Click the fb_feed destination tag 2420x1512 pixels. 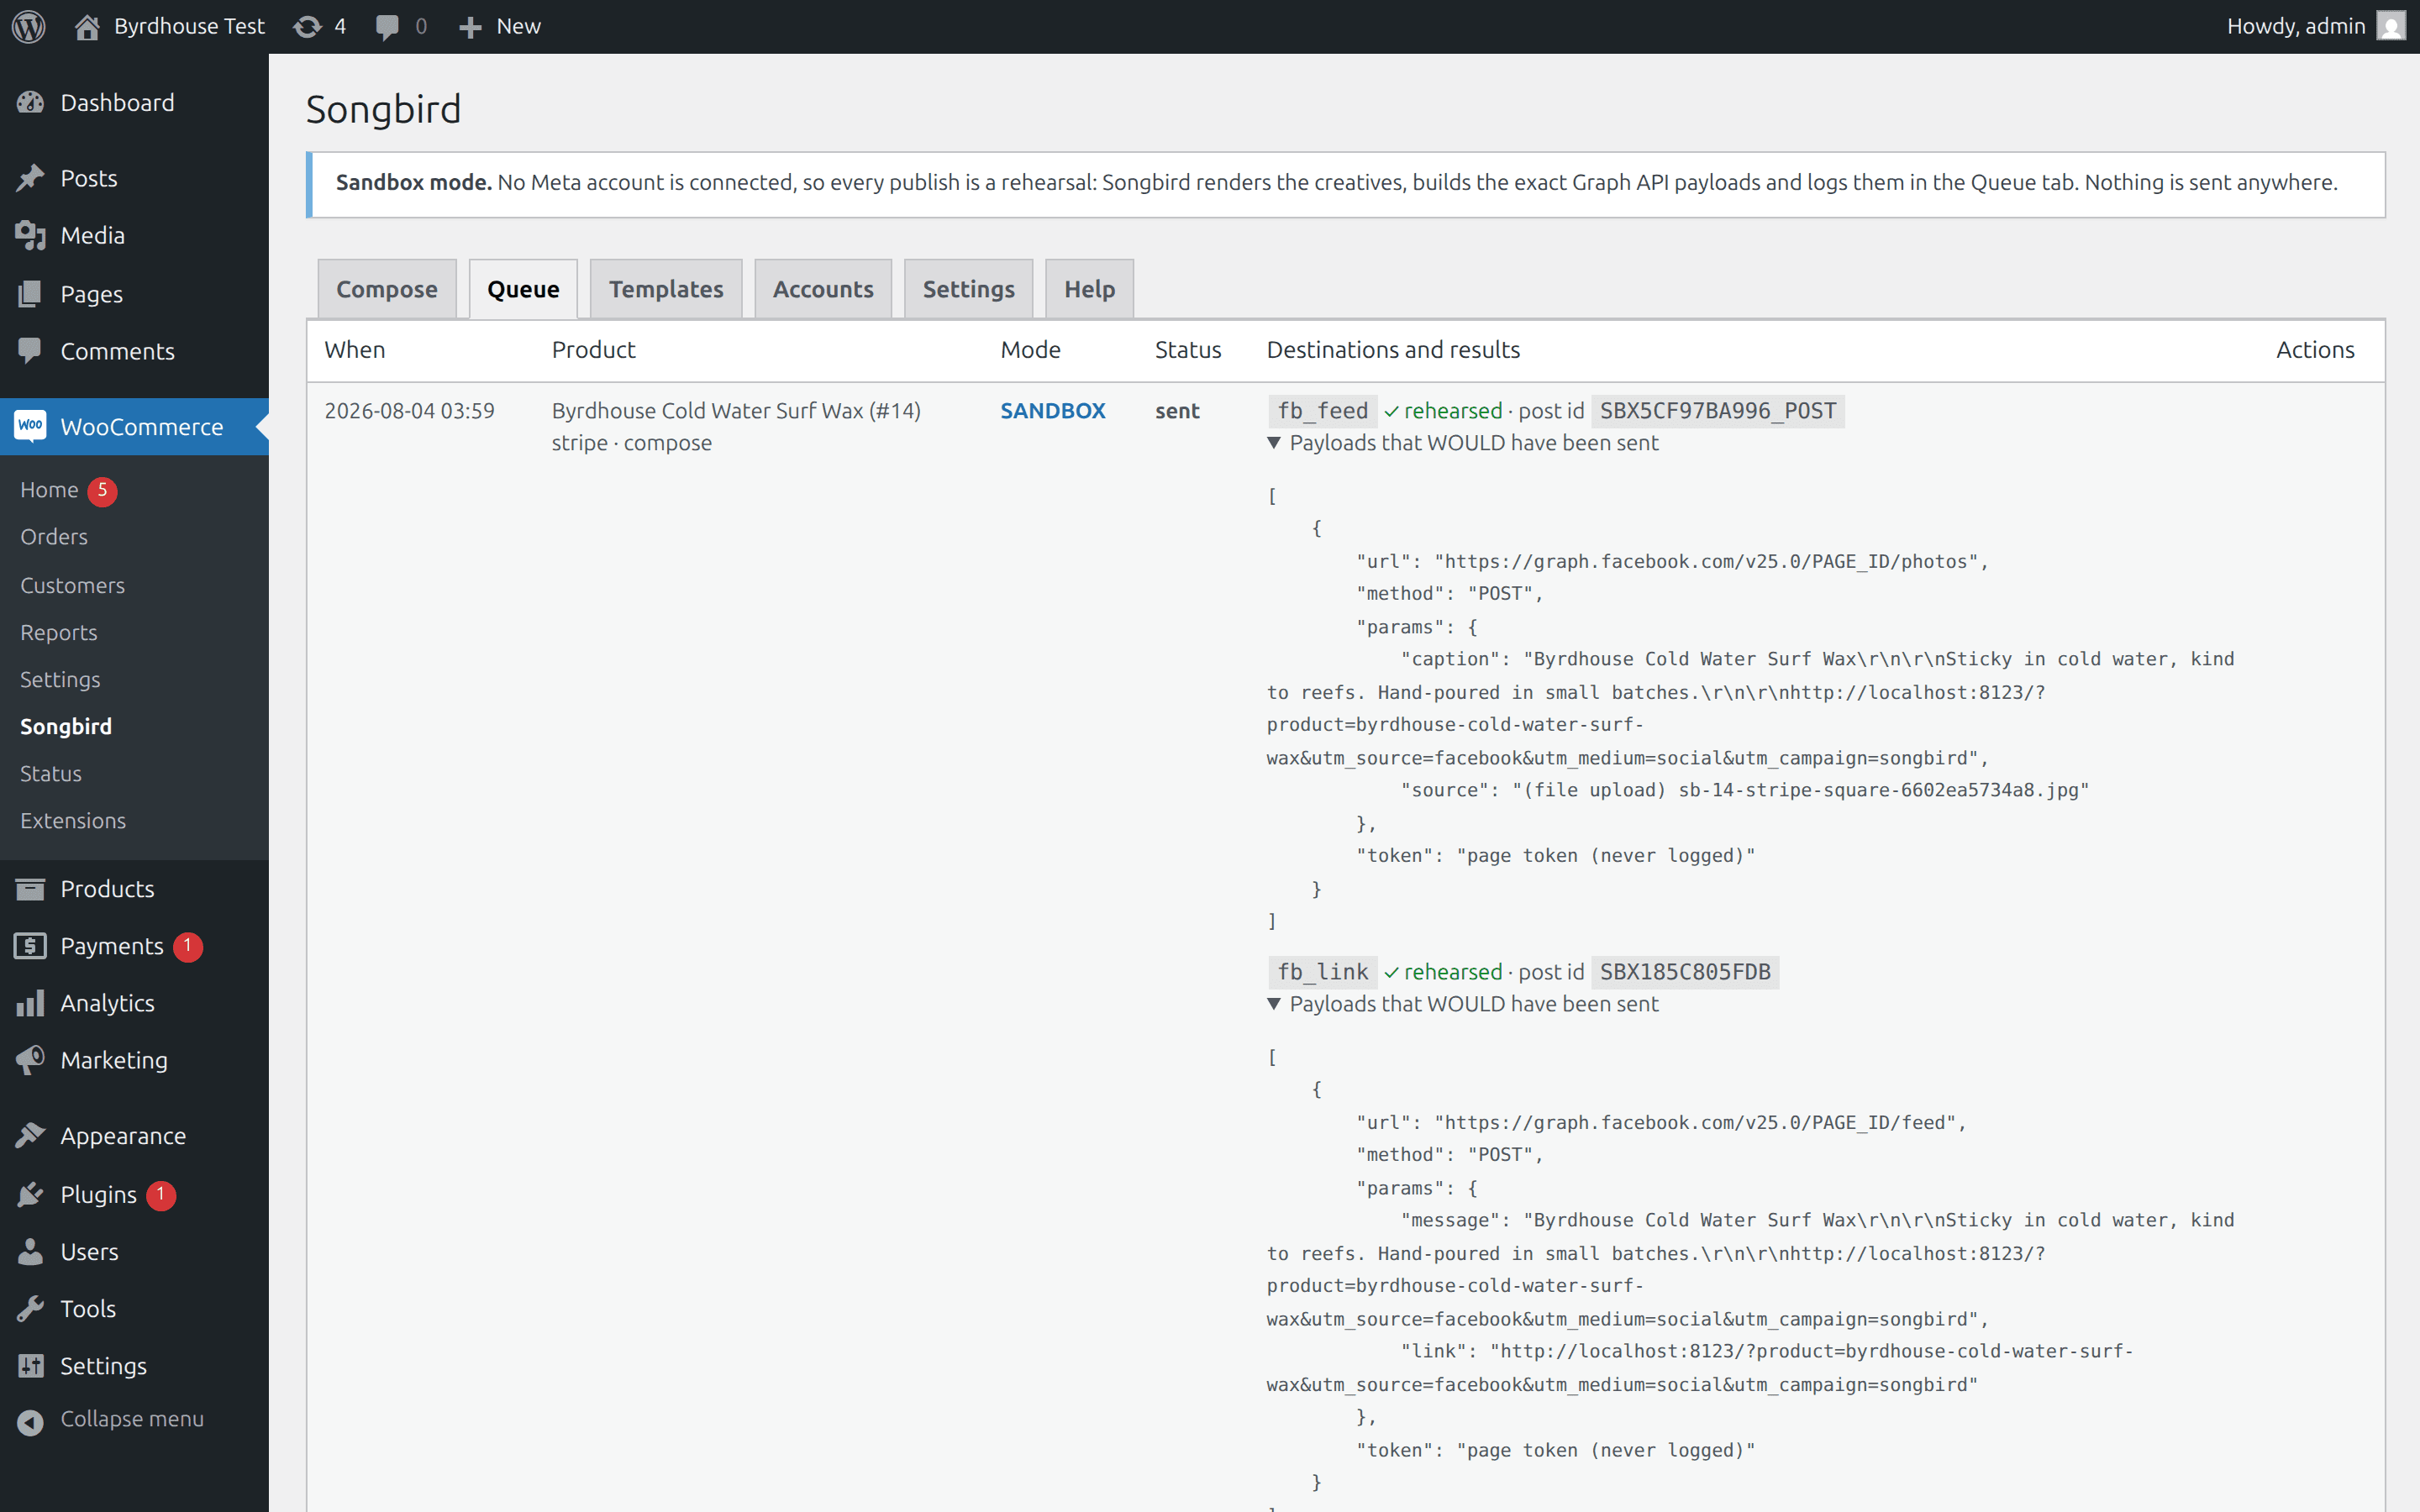[1322, 411]
